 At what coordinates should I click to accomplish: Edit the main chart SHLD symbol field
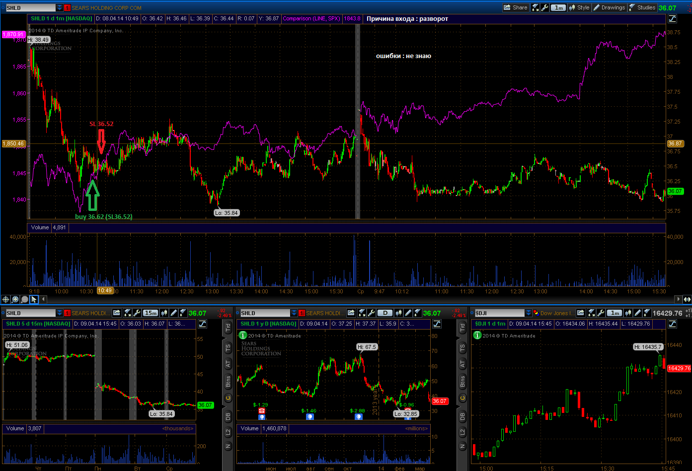(31, 8)
